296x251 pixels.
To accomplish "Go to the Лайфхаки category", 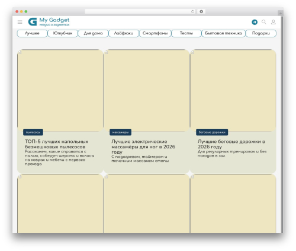I will [x=124, y=33].
